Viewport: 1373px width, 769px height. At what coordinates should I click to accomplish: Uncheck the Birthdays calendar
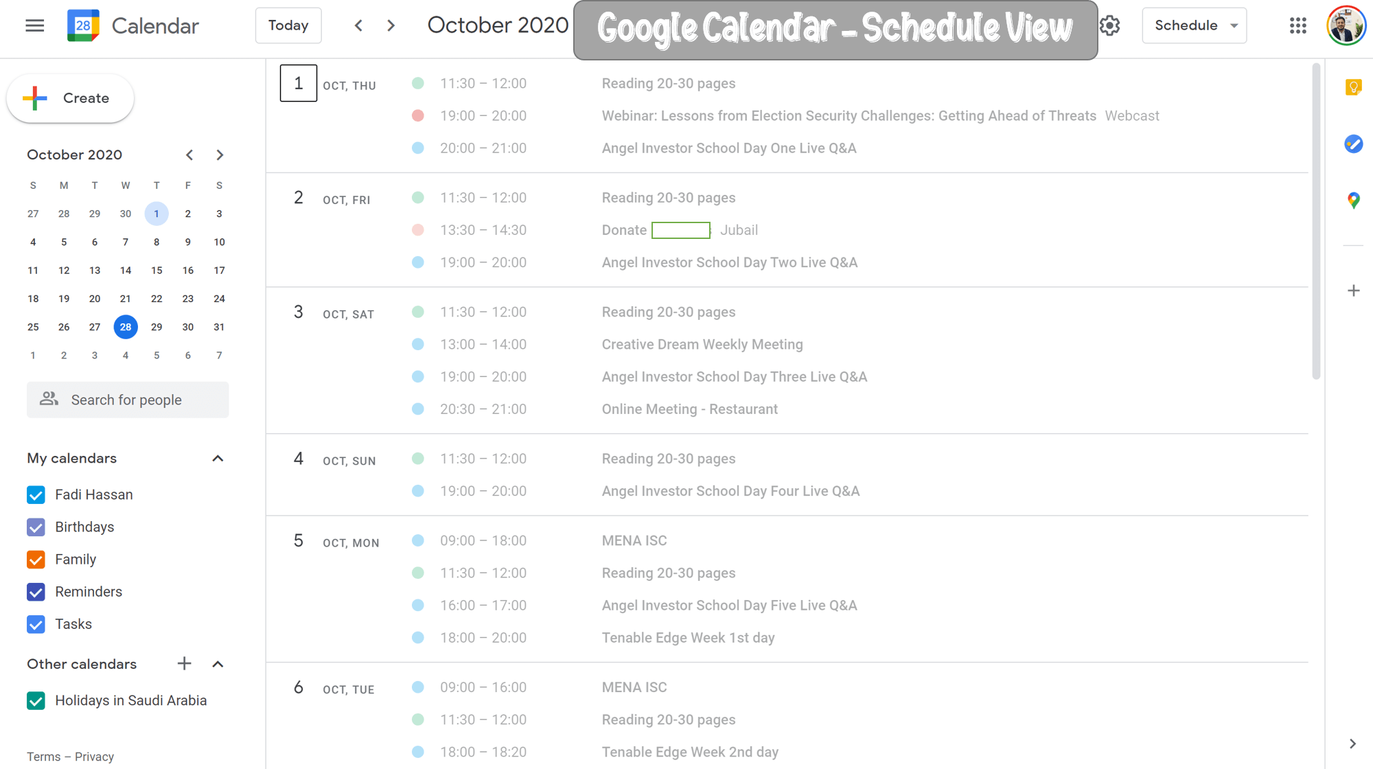(x=36, y=527)
